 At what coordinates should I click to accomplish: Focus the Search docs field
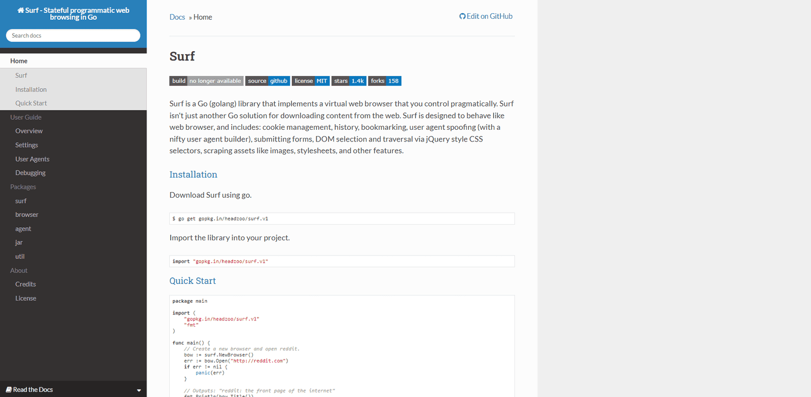pos(73,35)
